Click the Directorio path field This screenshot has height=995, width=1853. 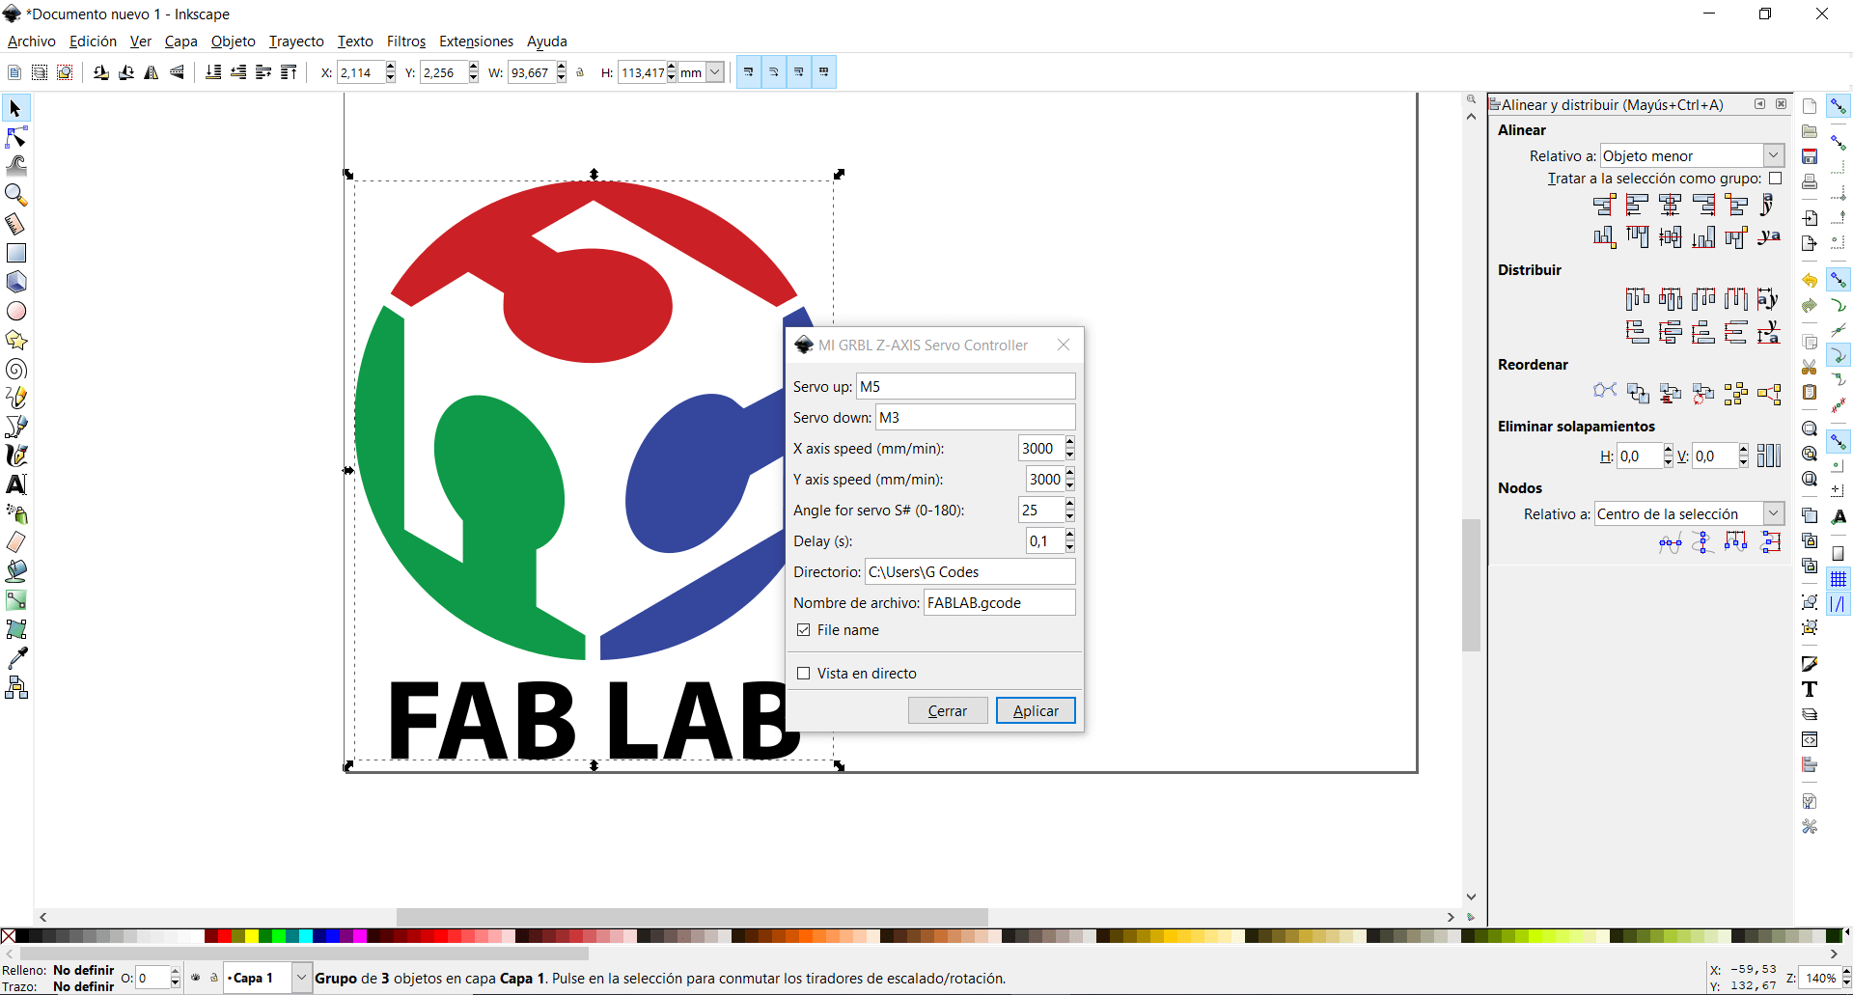coord(970,571)
